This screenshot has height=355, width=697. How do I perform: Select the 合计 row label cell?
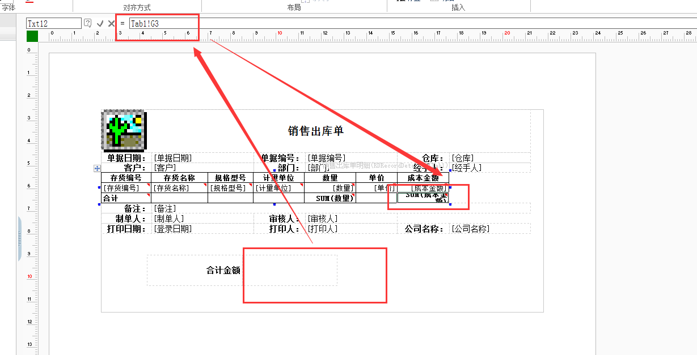[x=126, y=198]
